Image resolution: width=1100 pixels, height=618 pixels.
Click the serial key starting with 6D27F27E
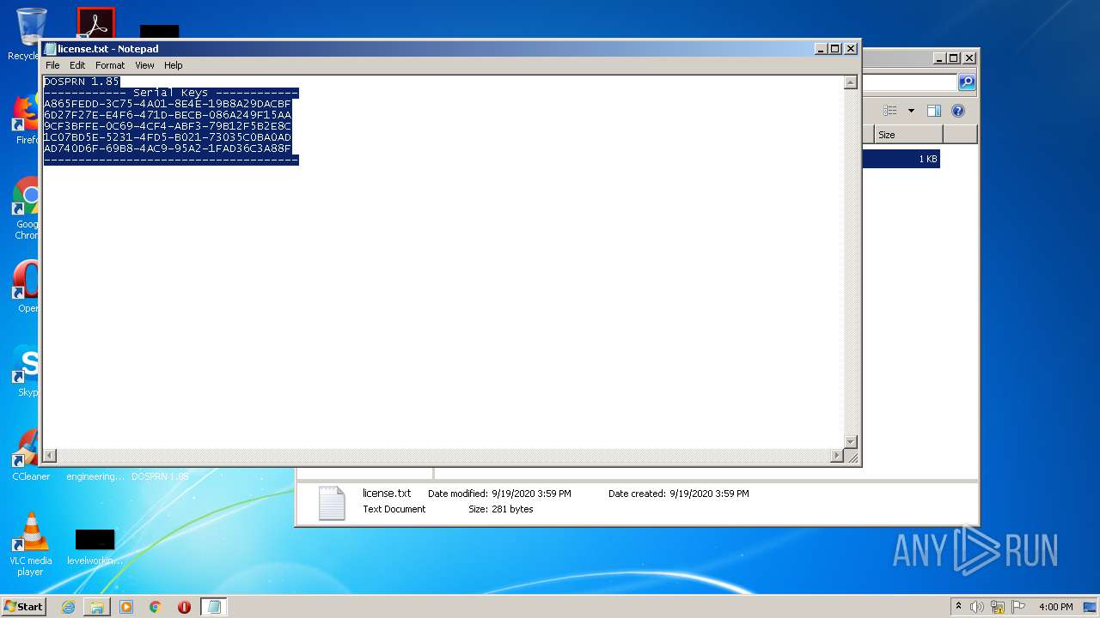click(168, 115)
